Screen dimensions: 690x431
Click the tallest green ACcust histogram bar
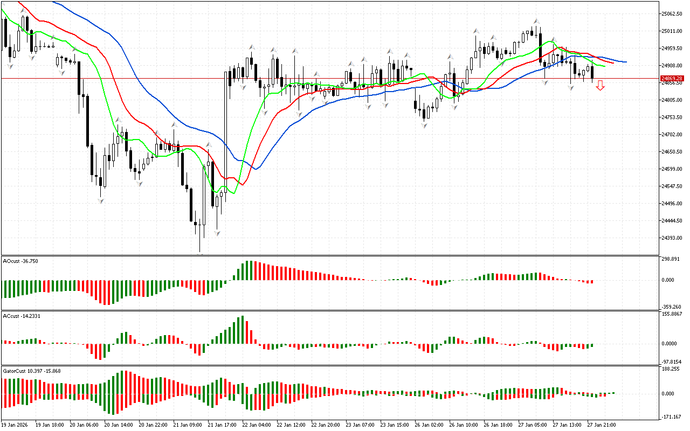(243, 329)
